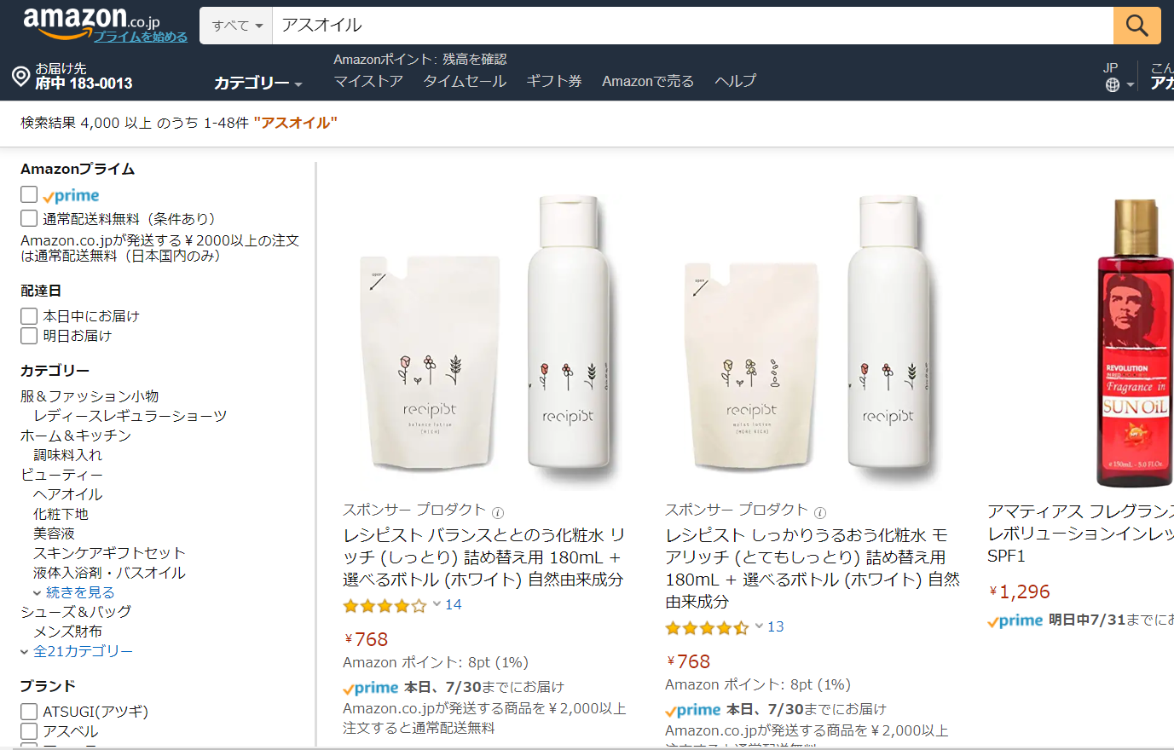Viewport: 1174px width, 750px height.
Task: Open the すべて search category dropdown
Action: 237,26
